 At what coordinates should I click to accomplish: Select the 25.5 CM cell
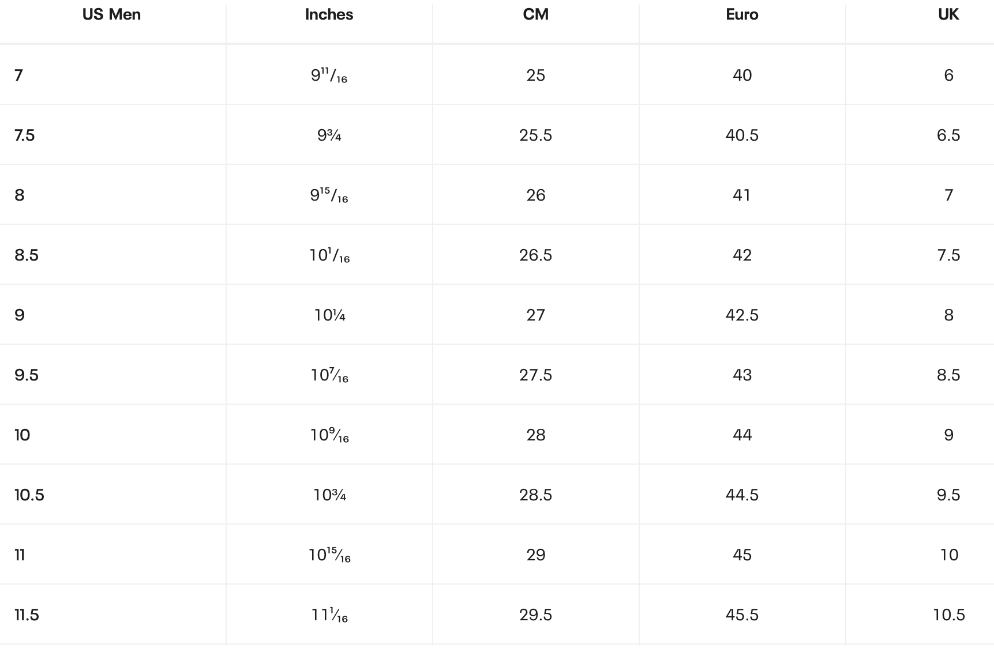(535, 135)
